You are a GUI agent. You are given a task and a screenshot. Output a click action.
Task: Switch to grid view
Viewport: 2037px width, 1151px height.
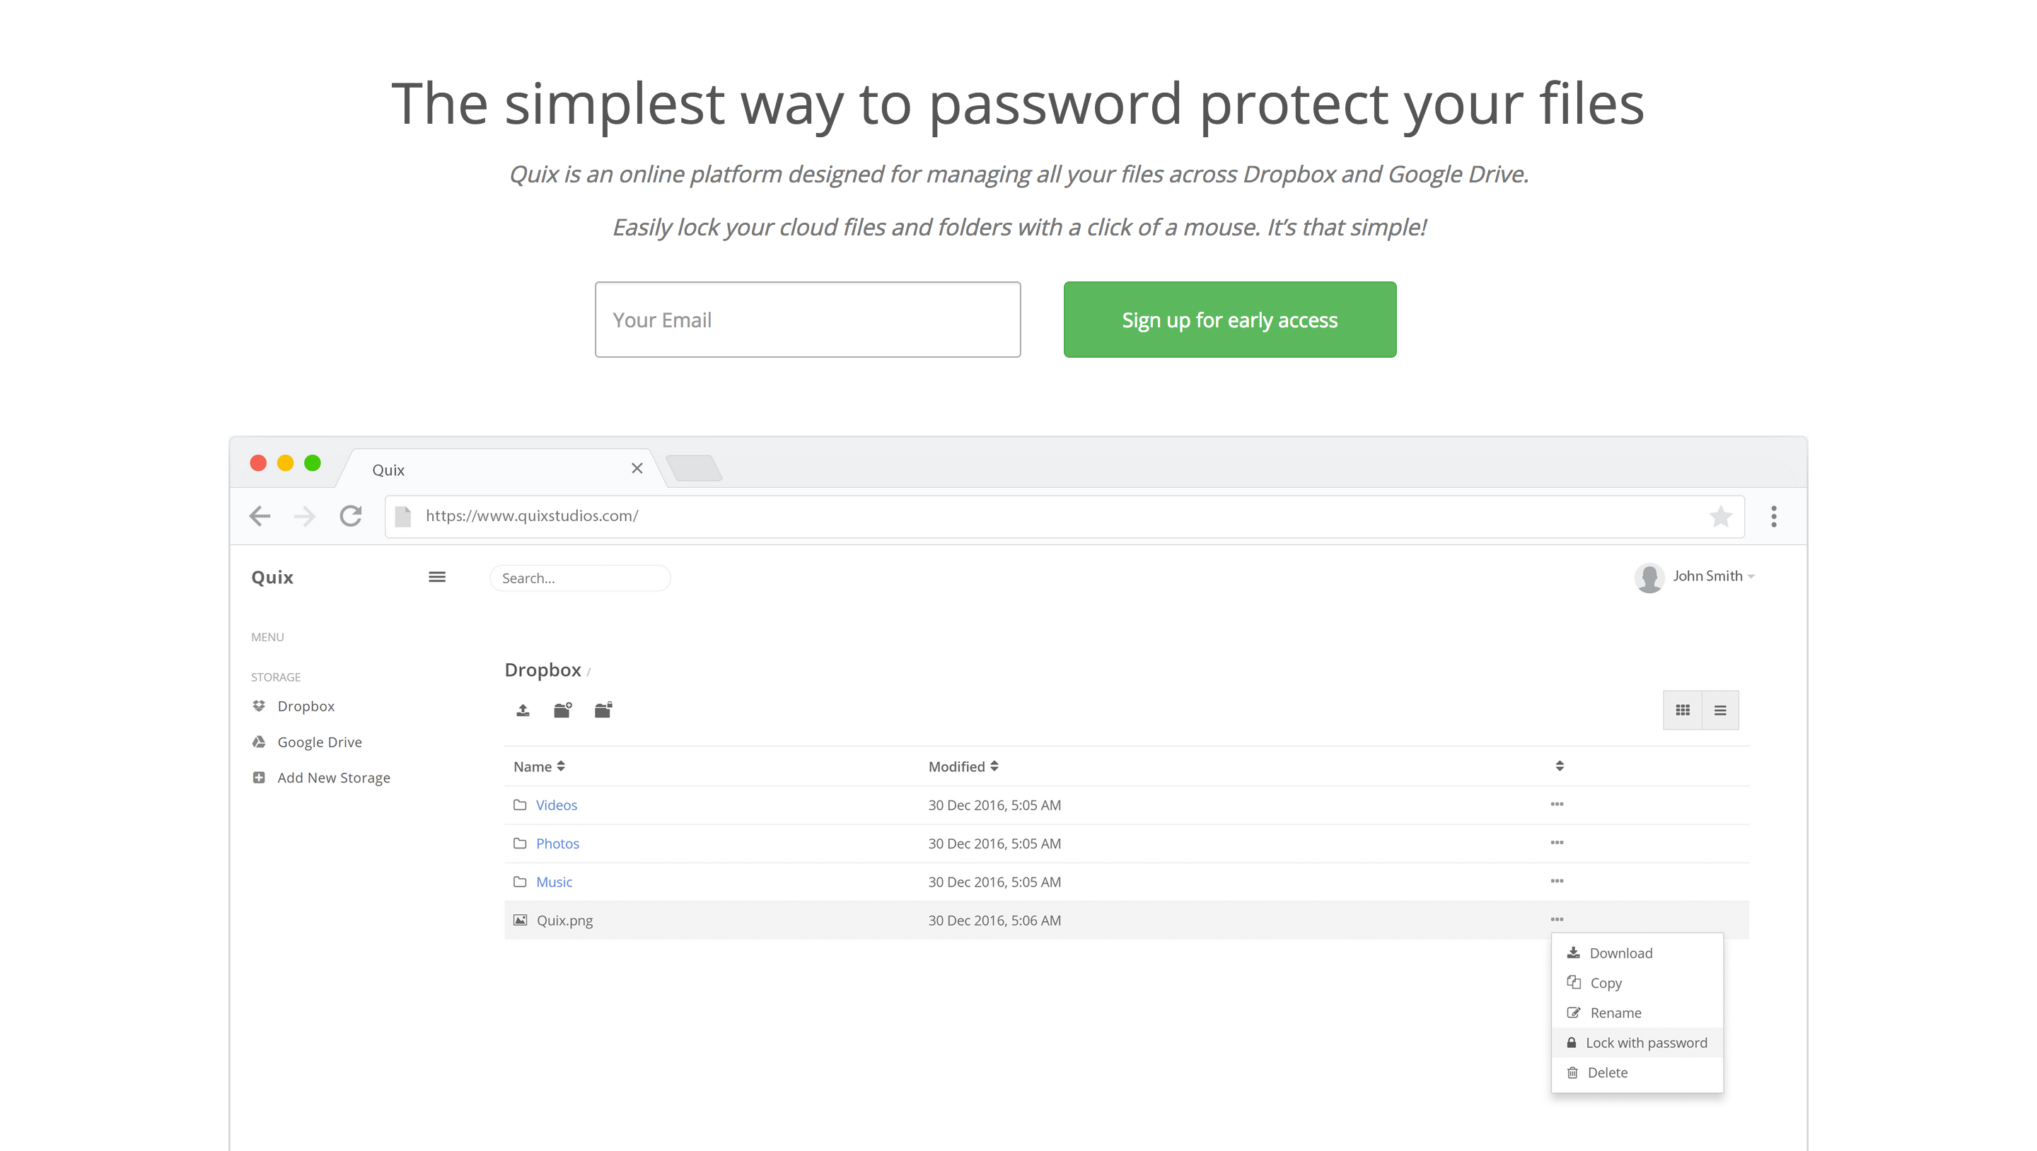tap(1682, 710)
